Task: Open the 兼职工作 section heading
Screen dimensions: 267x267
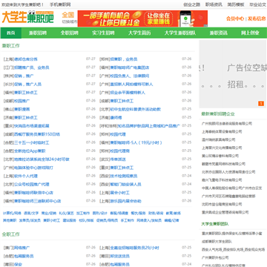Action: click(11, 46)
